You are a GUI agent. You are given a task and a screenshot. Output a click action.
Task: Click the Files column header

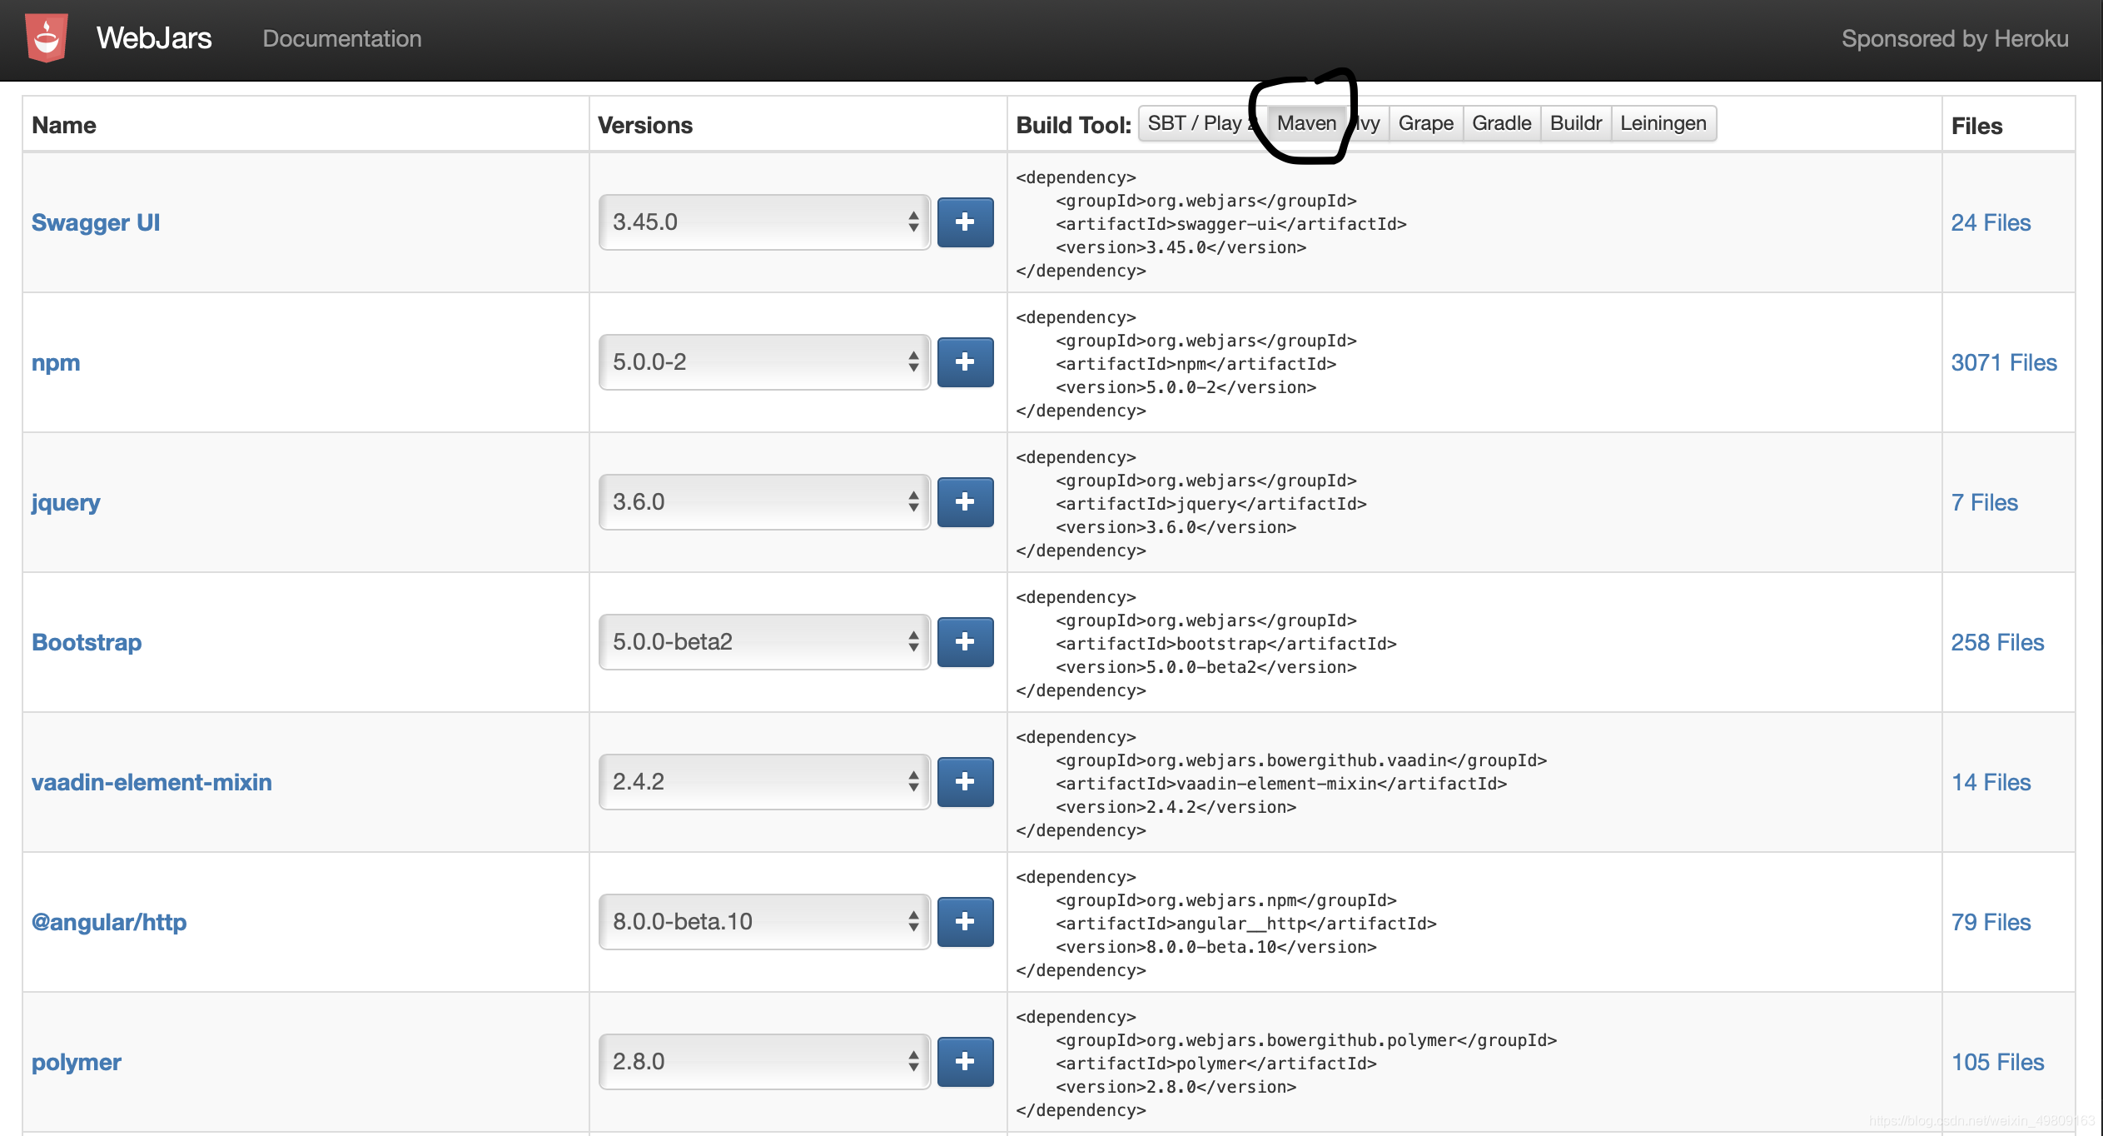[x=1976, y=126]
